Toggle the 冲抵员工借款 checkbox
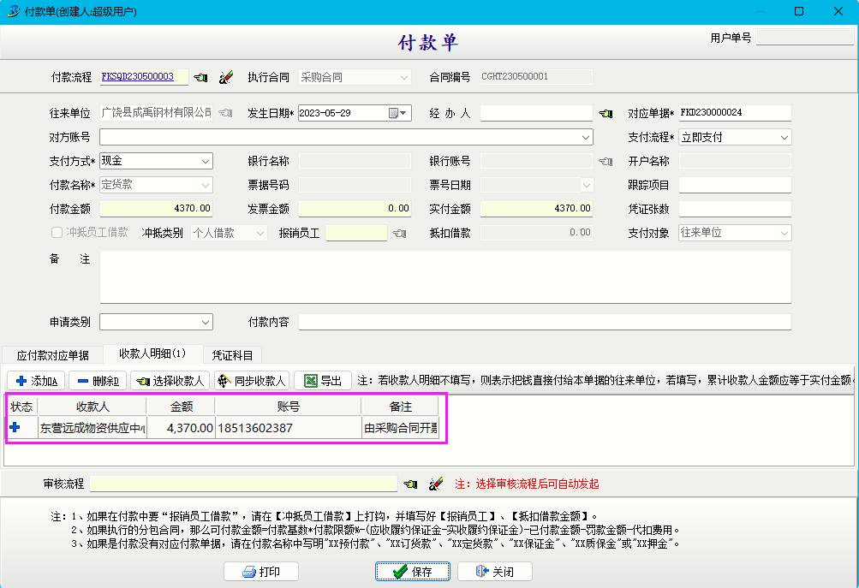Viewport: 859px width, 588px height. 57,233
